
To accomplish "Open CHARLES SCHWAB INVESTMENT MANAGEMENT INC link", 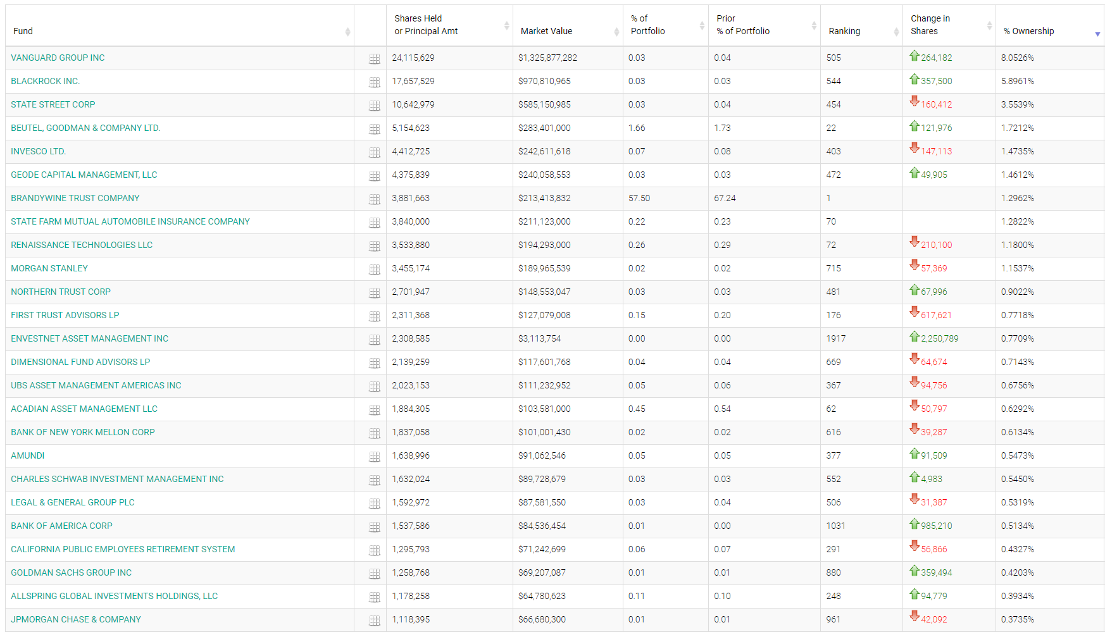I will (117, 479).
